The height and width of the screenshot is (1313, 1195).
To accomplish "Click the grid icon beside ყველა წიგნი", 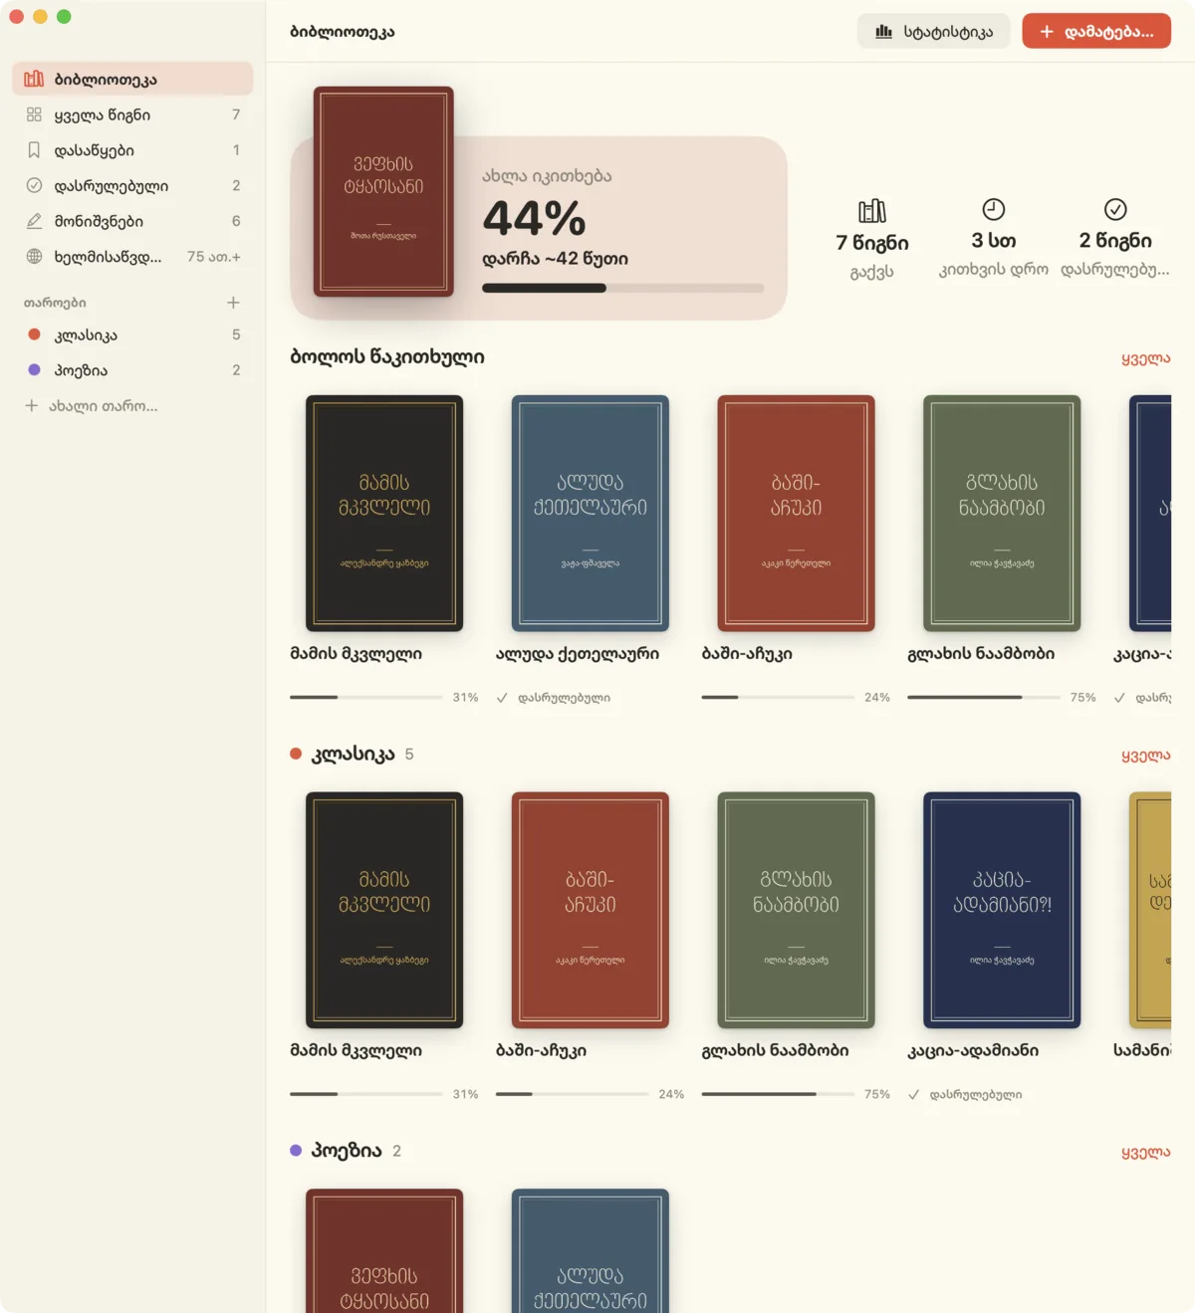I will click(34, 114).
